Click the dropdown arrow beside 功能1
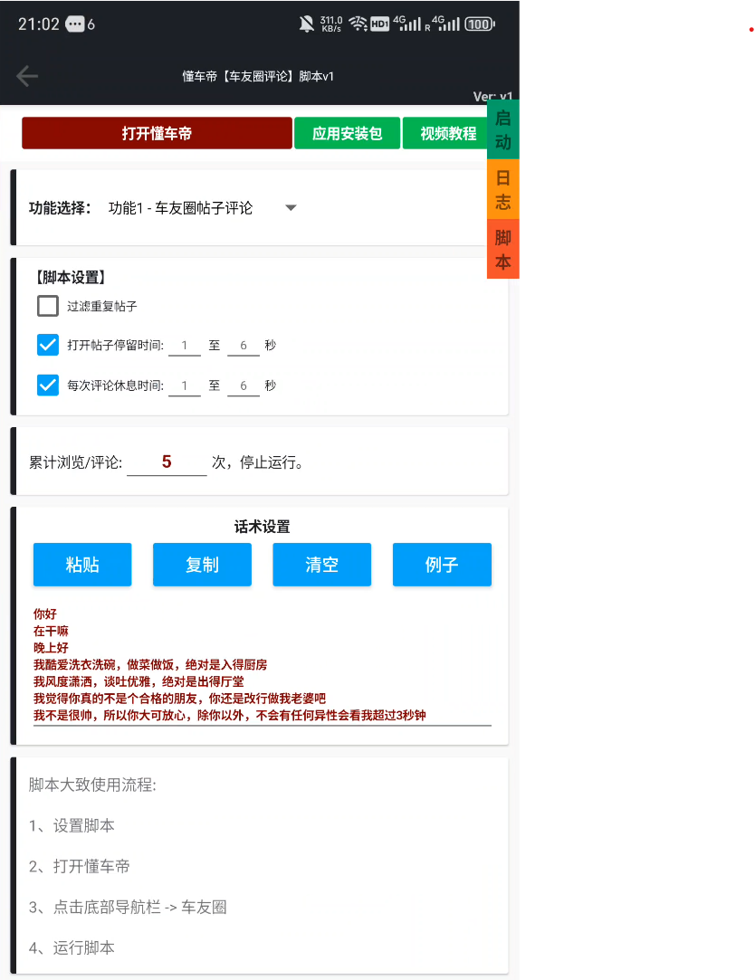The image size is (755, 980). [291, 208]
